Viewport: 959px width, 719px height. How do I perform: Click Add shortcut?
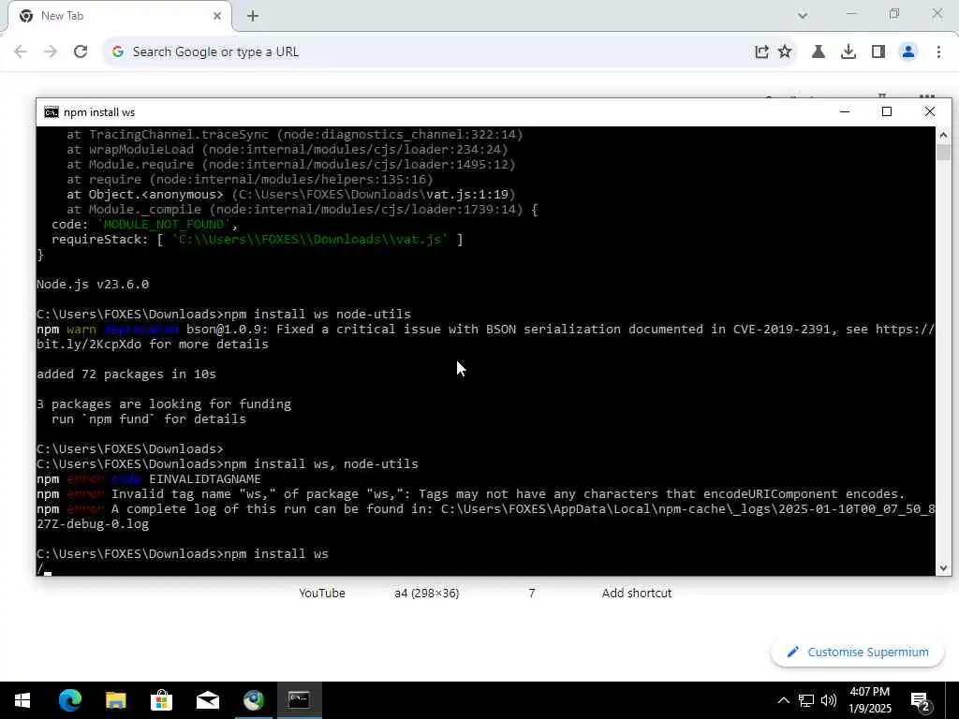click(x=637, y=593)
